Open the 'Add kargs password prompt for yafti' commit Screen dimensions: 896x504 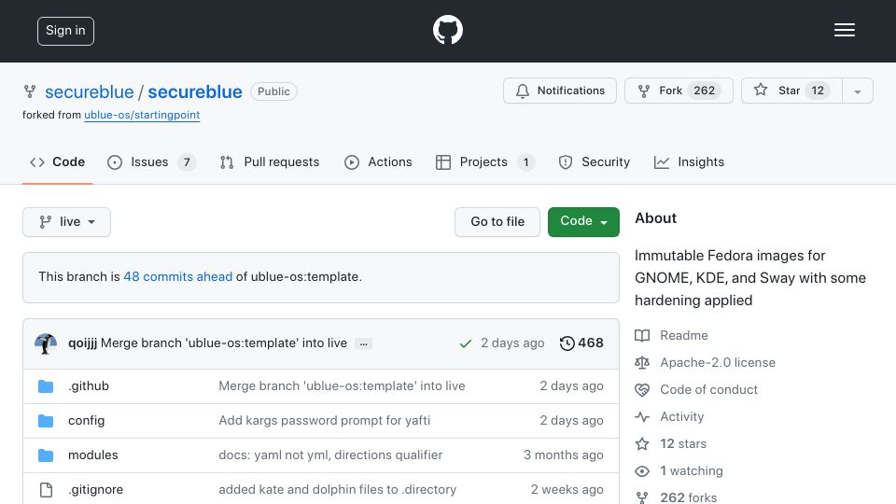pos(325,421)
